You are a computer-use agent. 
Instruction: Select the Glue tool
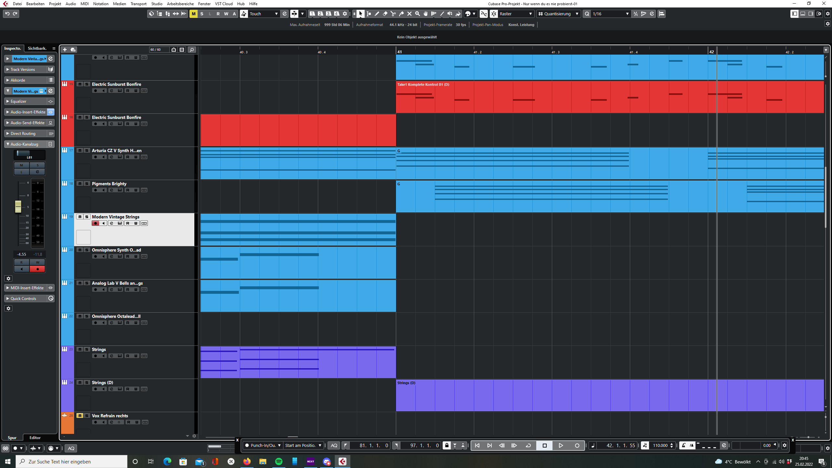(x=401, y=14)
